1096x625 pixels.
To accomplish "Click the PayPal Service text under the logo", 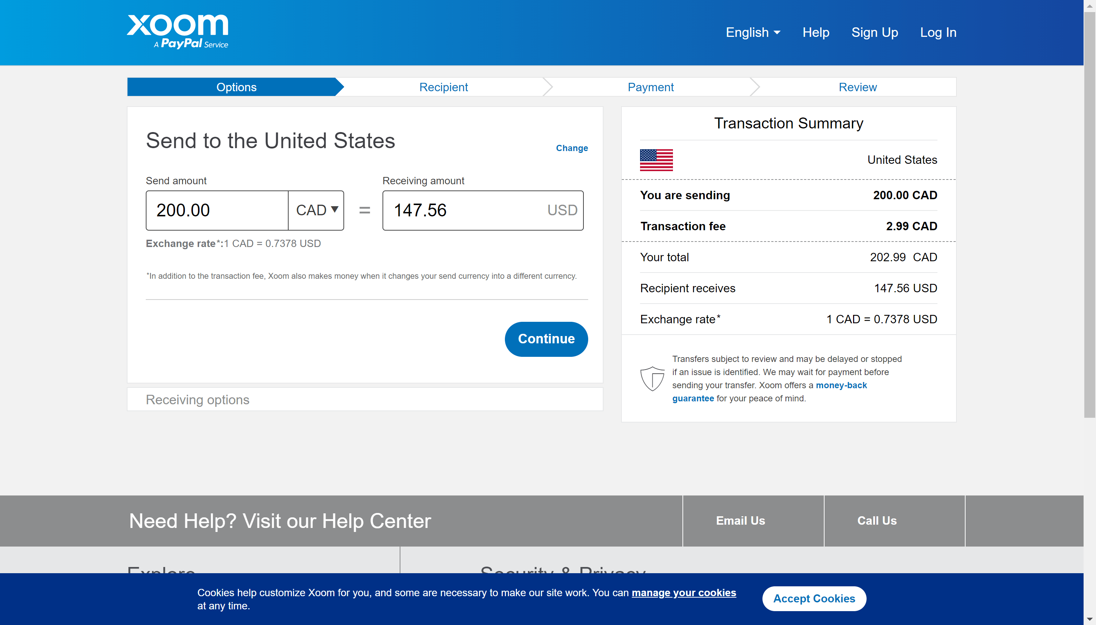I will tap(192, 44).
